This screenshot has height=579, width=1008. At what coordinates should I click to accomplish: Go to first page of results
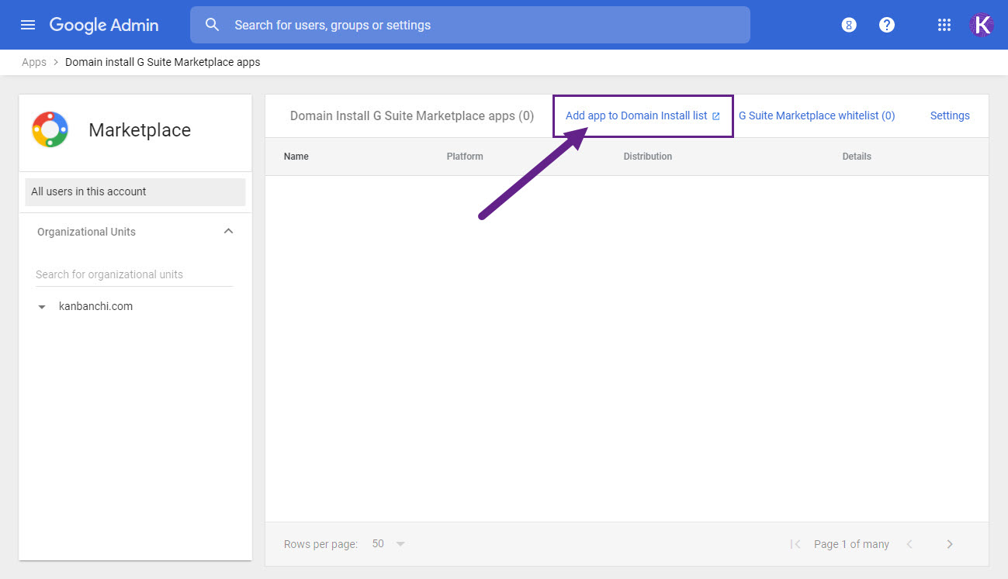pos(795,544)
